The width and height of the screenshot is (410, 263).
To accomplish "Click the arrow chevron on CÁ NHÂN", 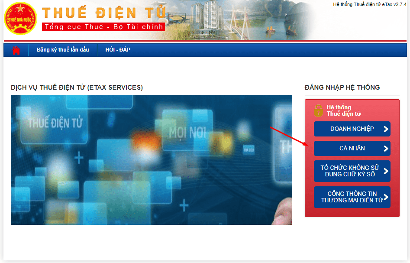I will point(386,149).
